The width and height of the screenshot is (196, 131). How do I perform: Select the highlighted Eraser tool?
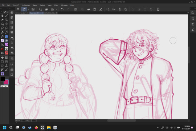coord(7,41)
